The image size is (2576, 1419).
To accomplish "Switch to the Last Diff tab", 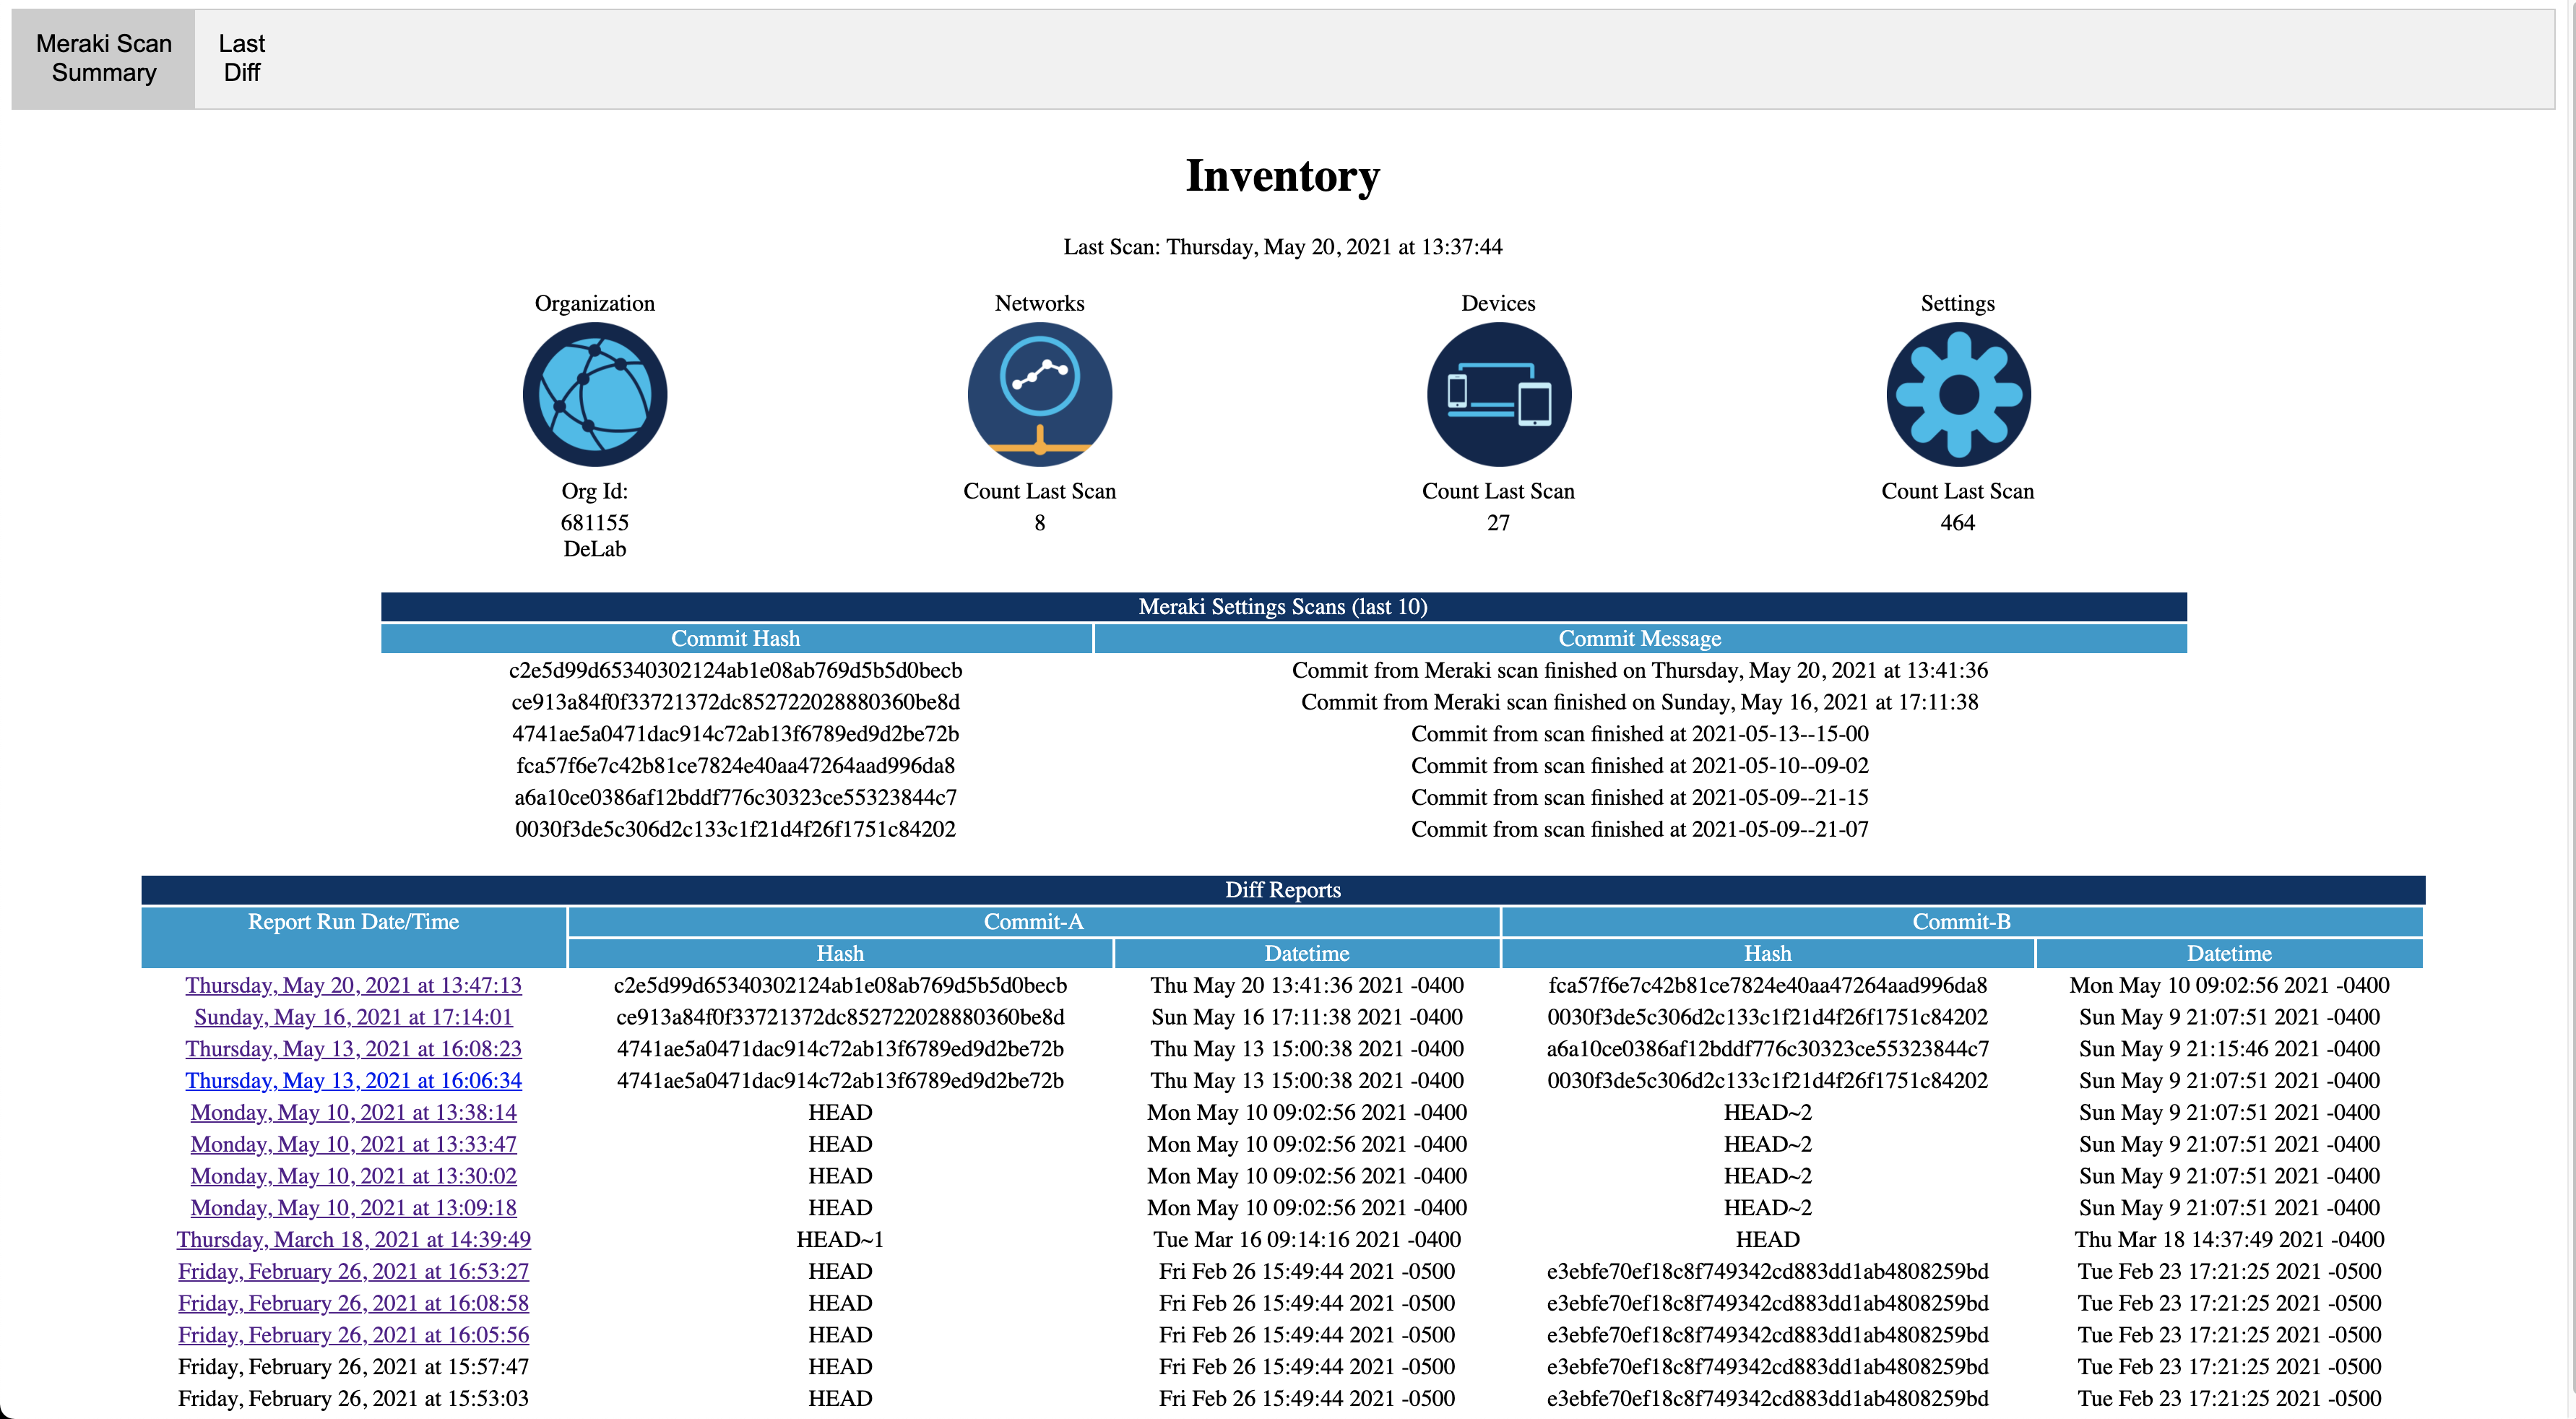I will click(x=241, y=58).
